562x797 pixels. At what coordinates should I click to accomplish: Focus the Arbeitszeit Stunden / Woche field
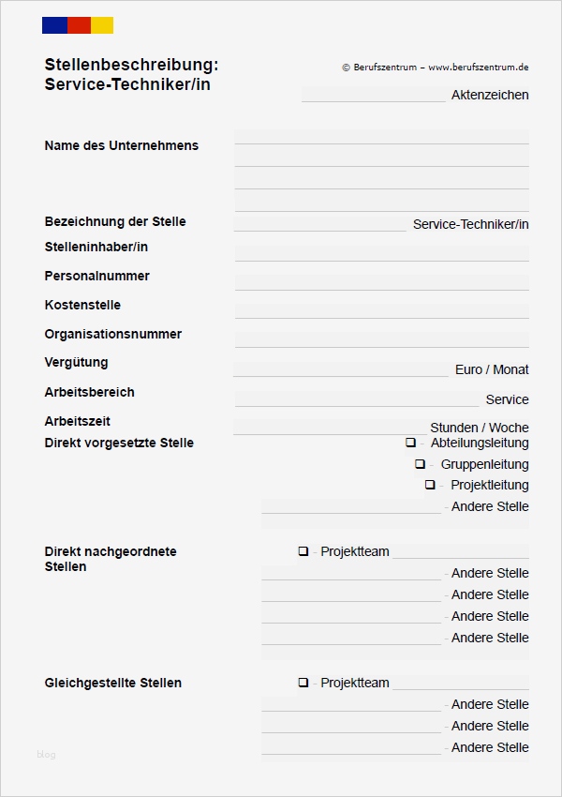pyautogui.click(x=329, y=428)
